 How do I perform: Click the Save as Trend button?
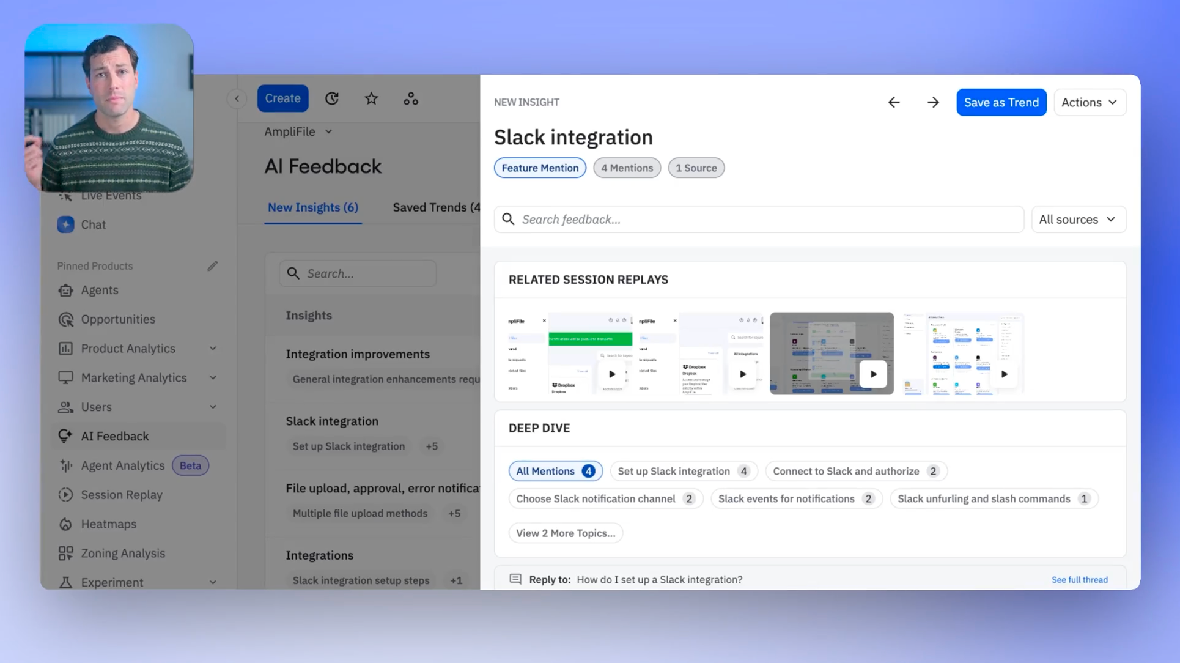pyautogui.click(x=1001, y=102)
